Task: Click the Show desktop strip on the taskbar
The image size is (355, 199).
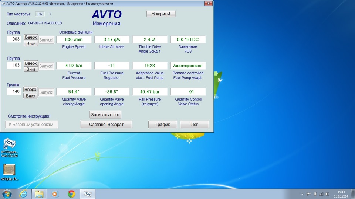Action: point(353,194)
